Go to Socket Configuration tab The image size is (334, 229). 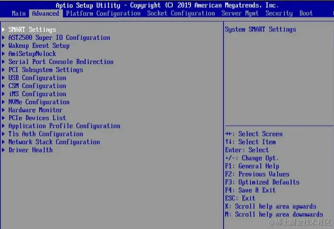coord(181,14)
